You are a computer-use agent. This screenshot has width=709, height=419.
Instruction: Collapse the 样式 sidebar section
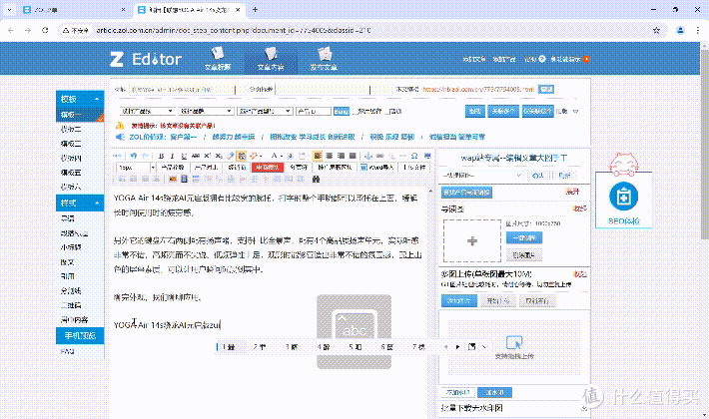point(97,204)
